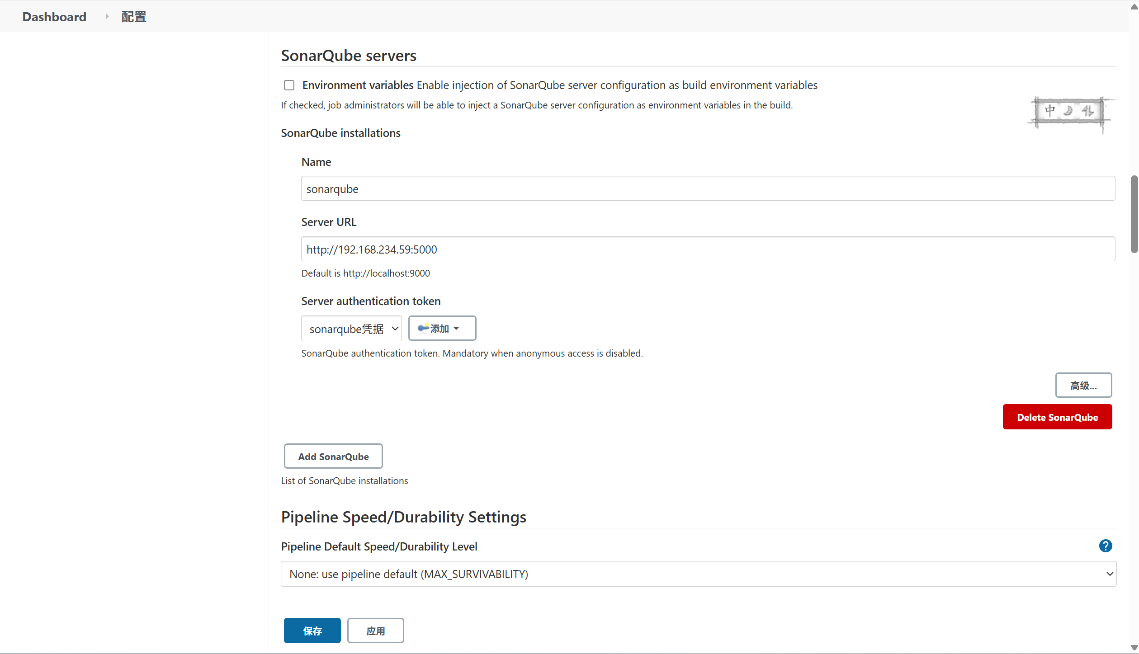Screen dimensions: 1139x654
Task: Enable the Environment variables checkbox
Action: tap(289, 85)
